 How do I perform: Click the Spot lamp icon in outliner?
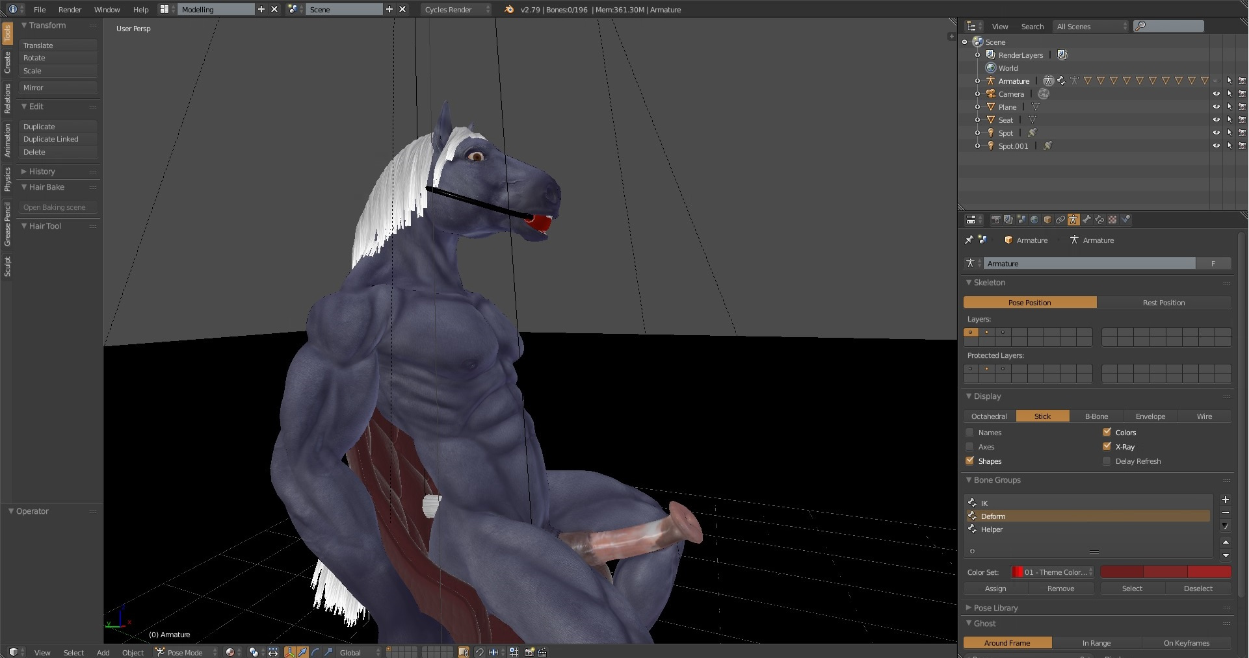click(991, 133)
